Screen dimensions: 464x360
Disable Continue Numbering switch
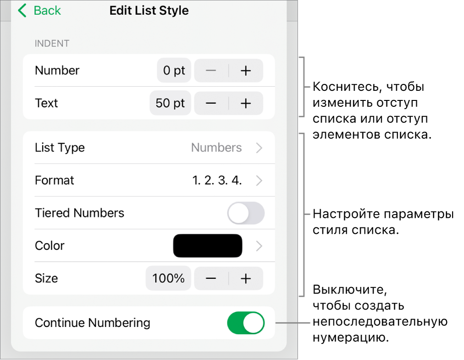[x=246, y=323]
